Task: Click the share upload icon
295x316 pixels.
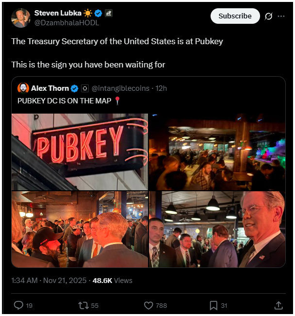Action: [279, 305]
